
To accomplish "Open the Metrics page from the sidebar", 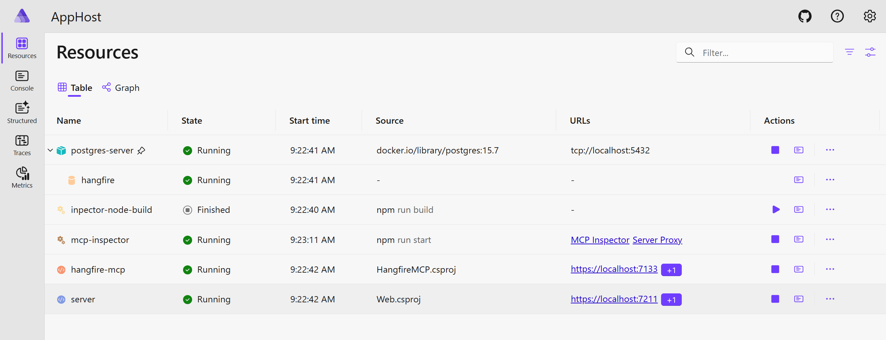I will coord(22,177).
